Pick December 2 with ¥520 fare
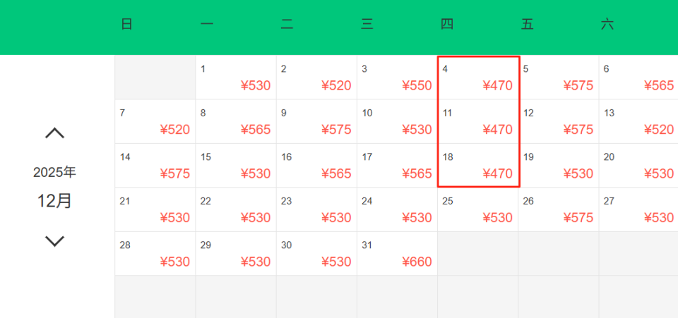This screenshot has width=678, height=318. [316, 78]
